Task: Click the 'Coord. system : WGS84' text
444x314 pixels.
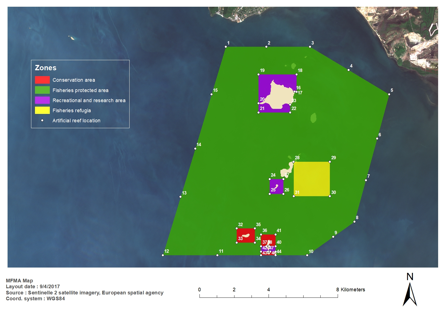Action: [35, 299]
